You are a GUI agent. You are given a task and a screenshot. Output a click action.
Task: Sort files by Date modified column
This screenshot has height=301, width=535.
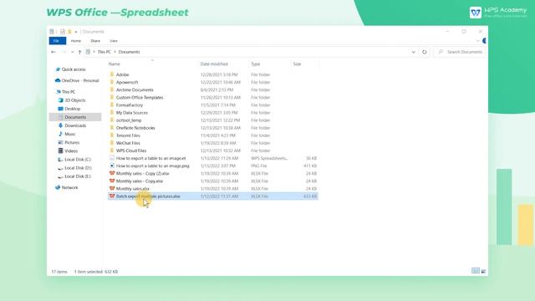point(214,64)
